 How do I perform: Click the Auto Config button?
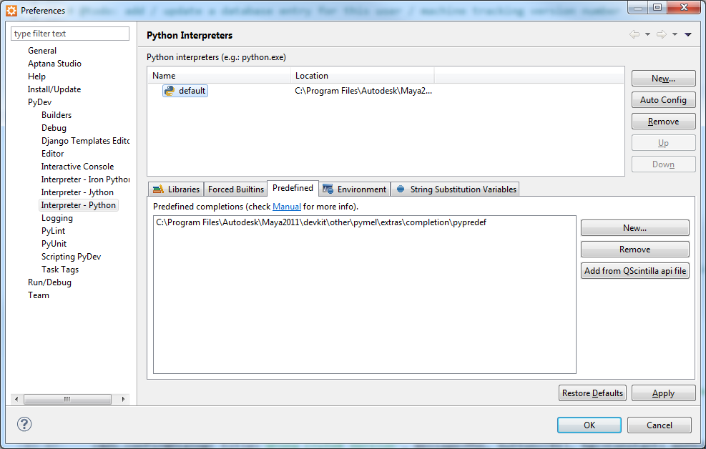[x=663, y=100]
